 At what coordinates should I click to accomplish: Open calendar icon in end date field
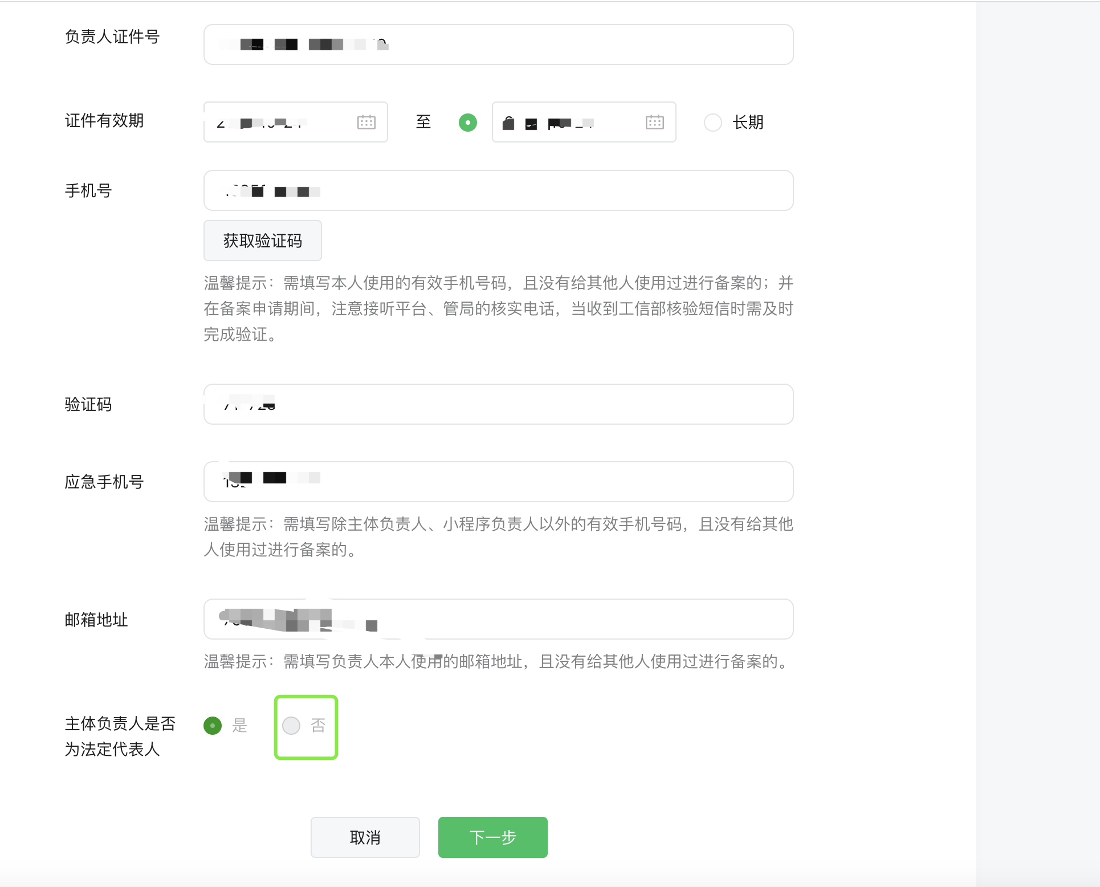point(654,122)
